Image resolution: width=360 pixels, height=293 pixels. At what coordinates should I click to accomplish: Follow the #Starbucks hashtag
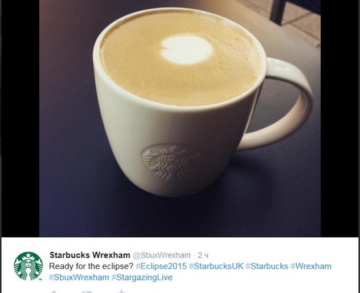(x=267, y=266)
